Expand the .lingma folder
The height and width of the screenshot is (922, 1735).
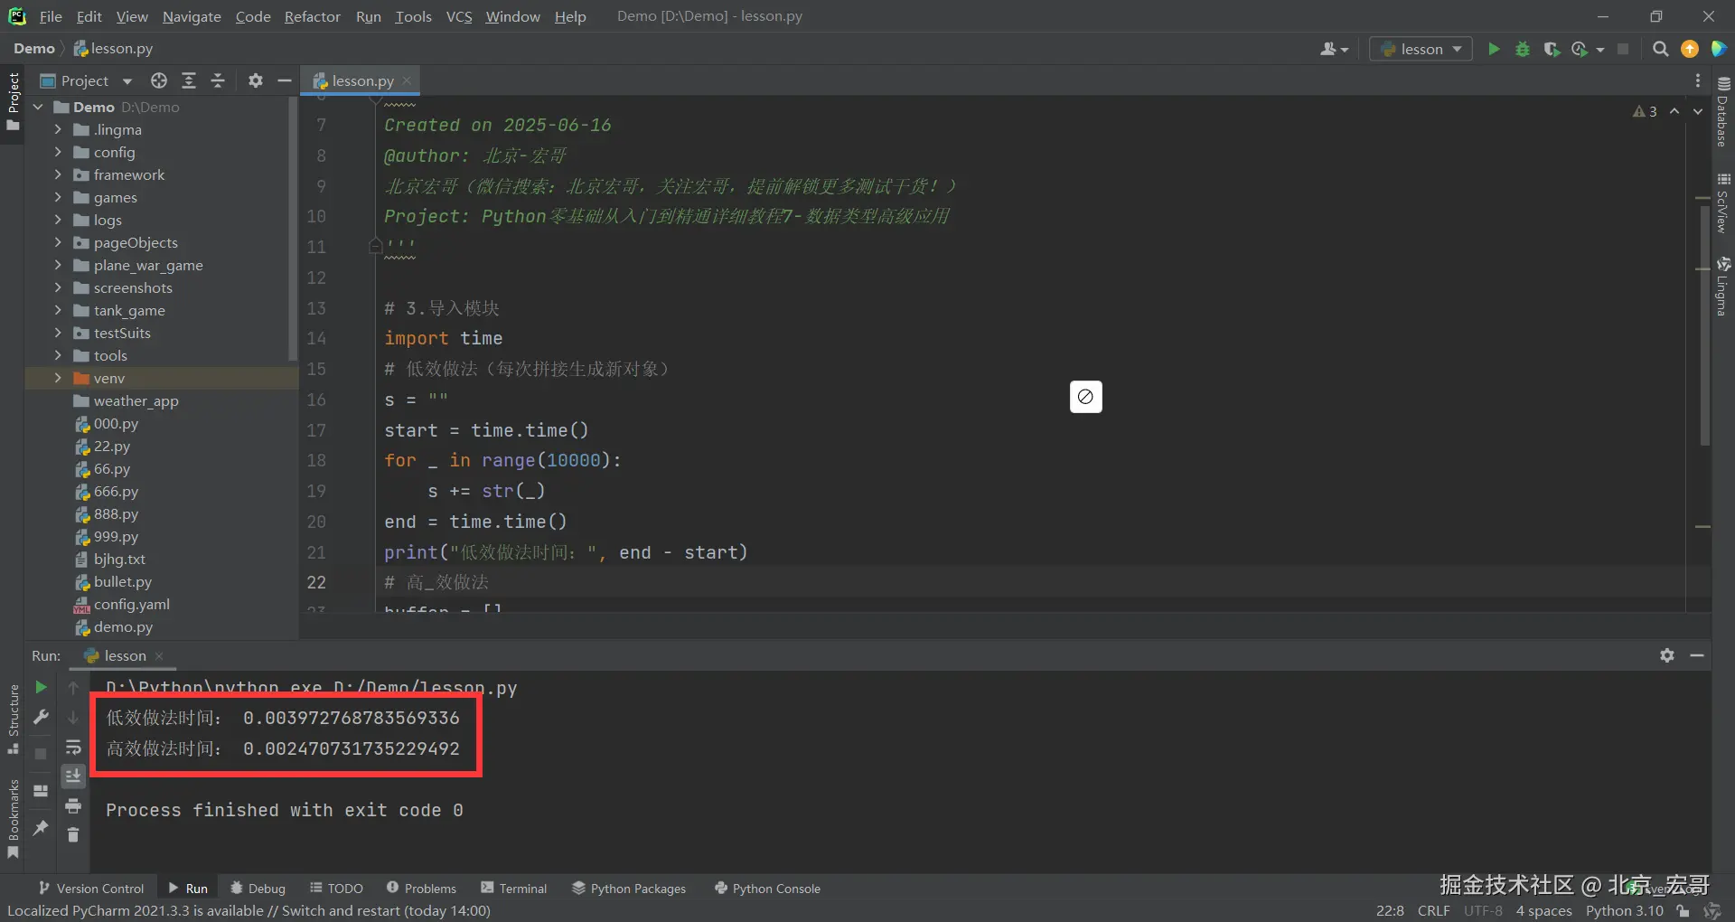pos(58,129)
